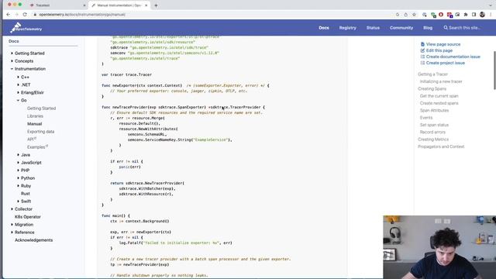
Task: Reload the page with the refresh icon
Action: pyautogui.click(x=25, y=15)
